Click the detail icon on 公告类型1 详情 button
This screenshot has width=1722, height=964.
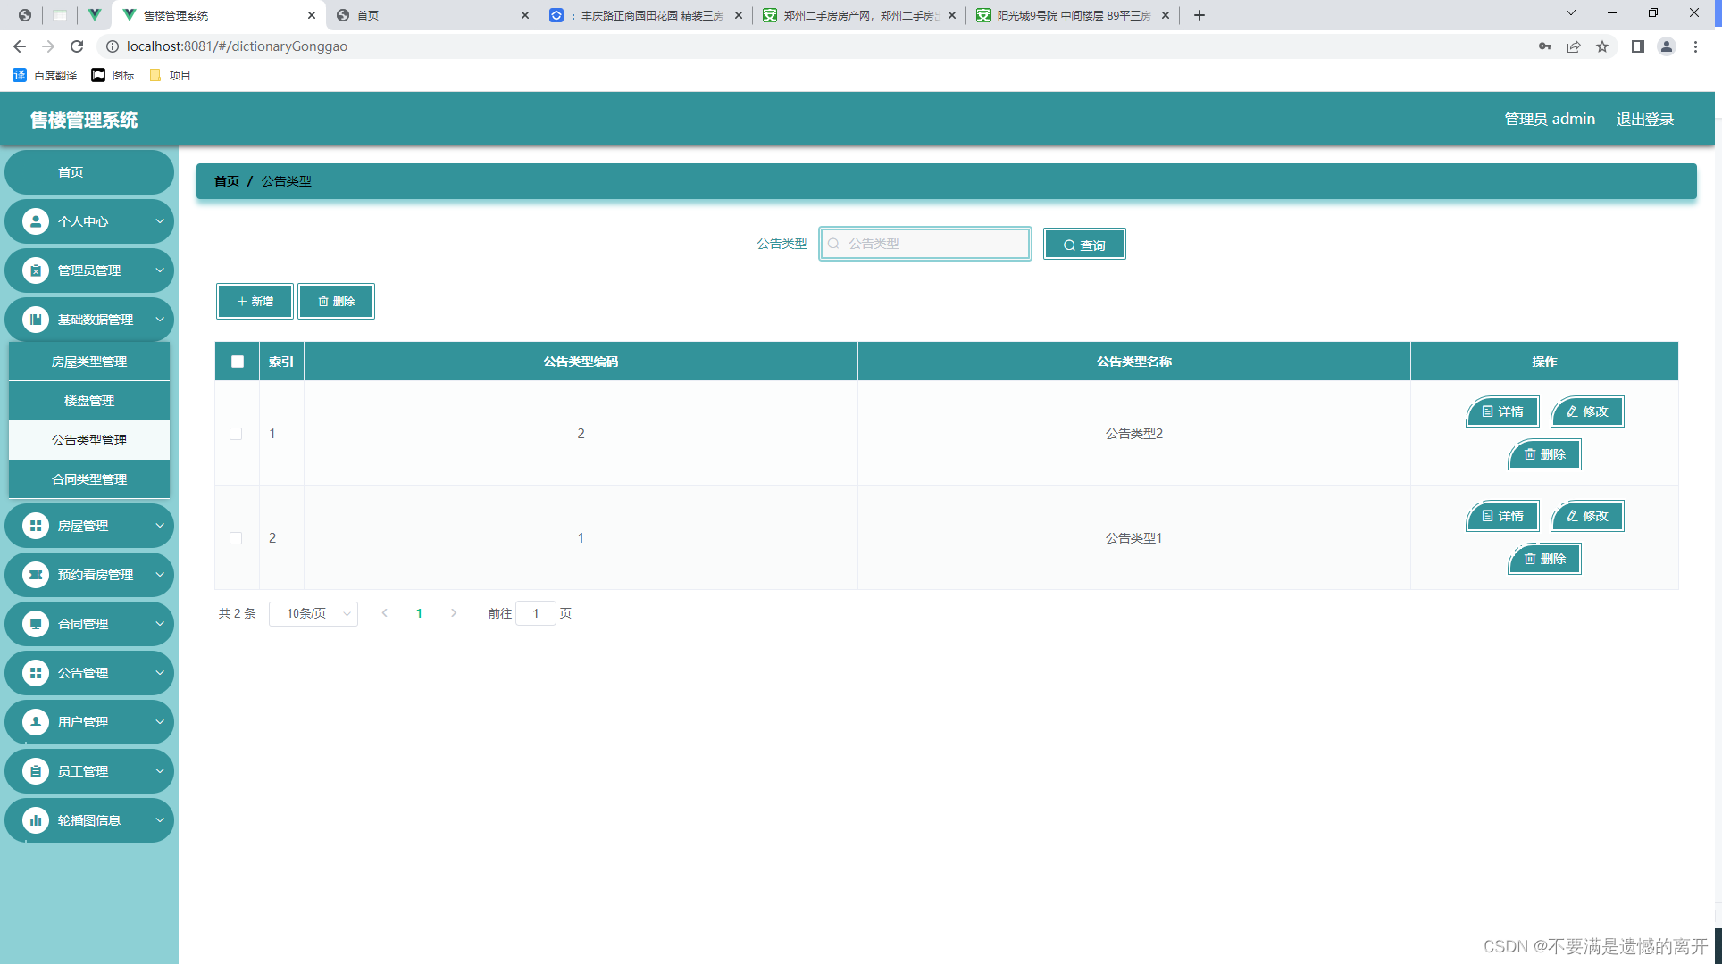(1485, 515)
